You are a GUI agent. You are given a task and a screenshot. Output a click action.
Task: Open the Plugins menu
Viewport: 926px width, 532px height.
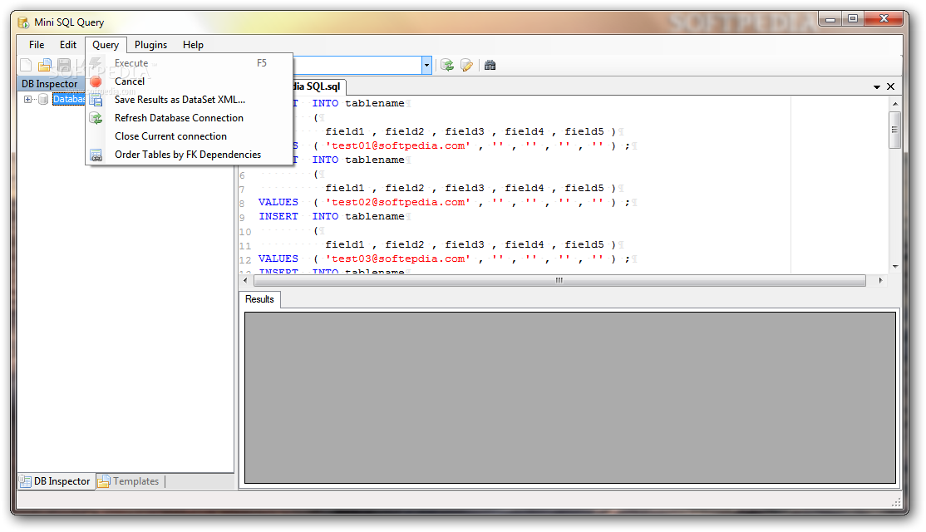150,45
